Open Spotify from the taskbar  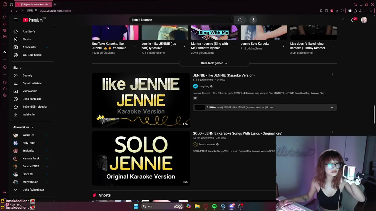[x=214, y=206]
